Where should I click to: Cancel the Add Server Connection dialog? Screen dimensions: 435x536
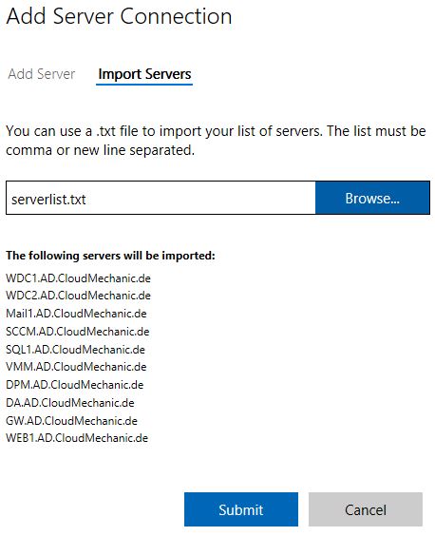(366, 509)
